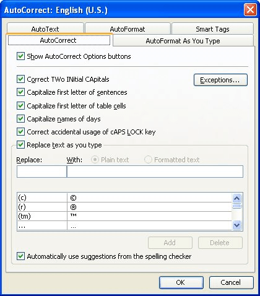This screenshot has width=260, height=296.
Task: Select the Smart Tags tab
Action: click(x=212, y=29)
